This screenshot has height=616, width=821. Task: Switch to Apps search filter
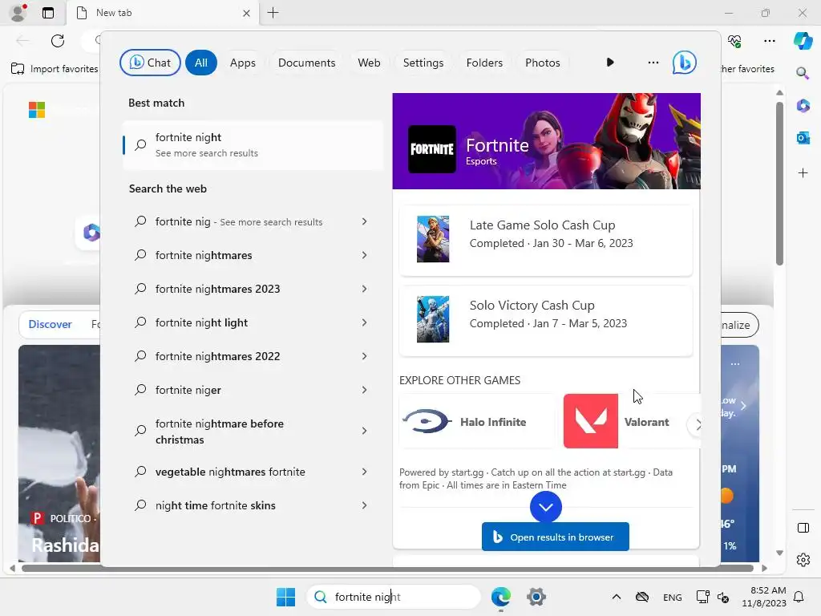[243, 63]
